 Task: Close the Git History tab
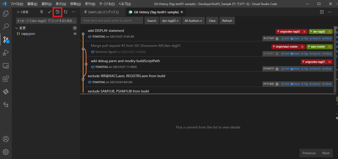pyautogui.click(x=182, y=12)
